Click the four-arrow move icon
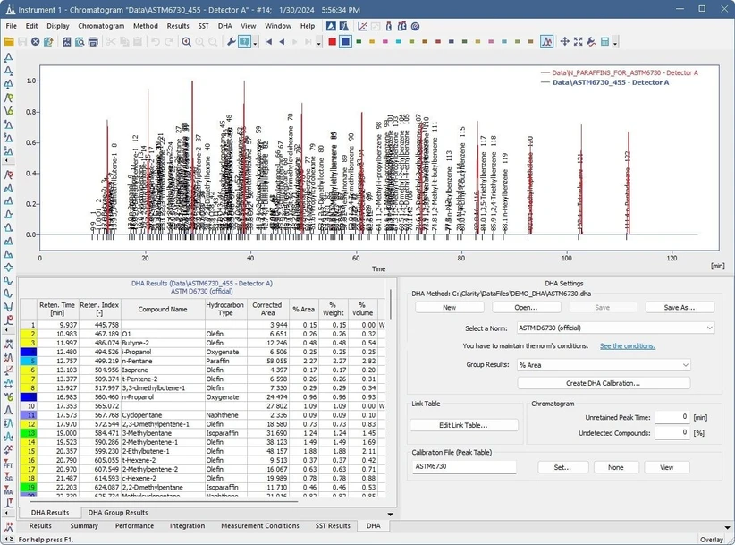This screenshot has width=735, height=545. tap(564, 42)
